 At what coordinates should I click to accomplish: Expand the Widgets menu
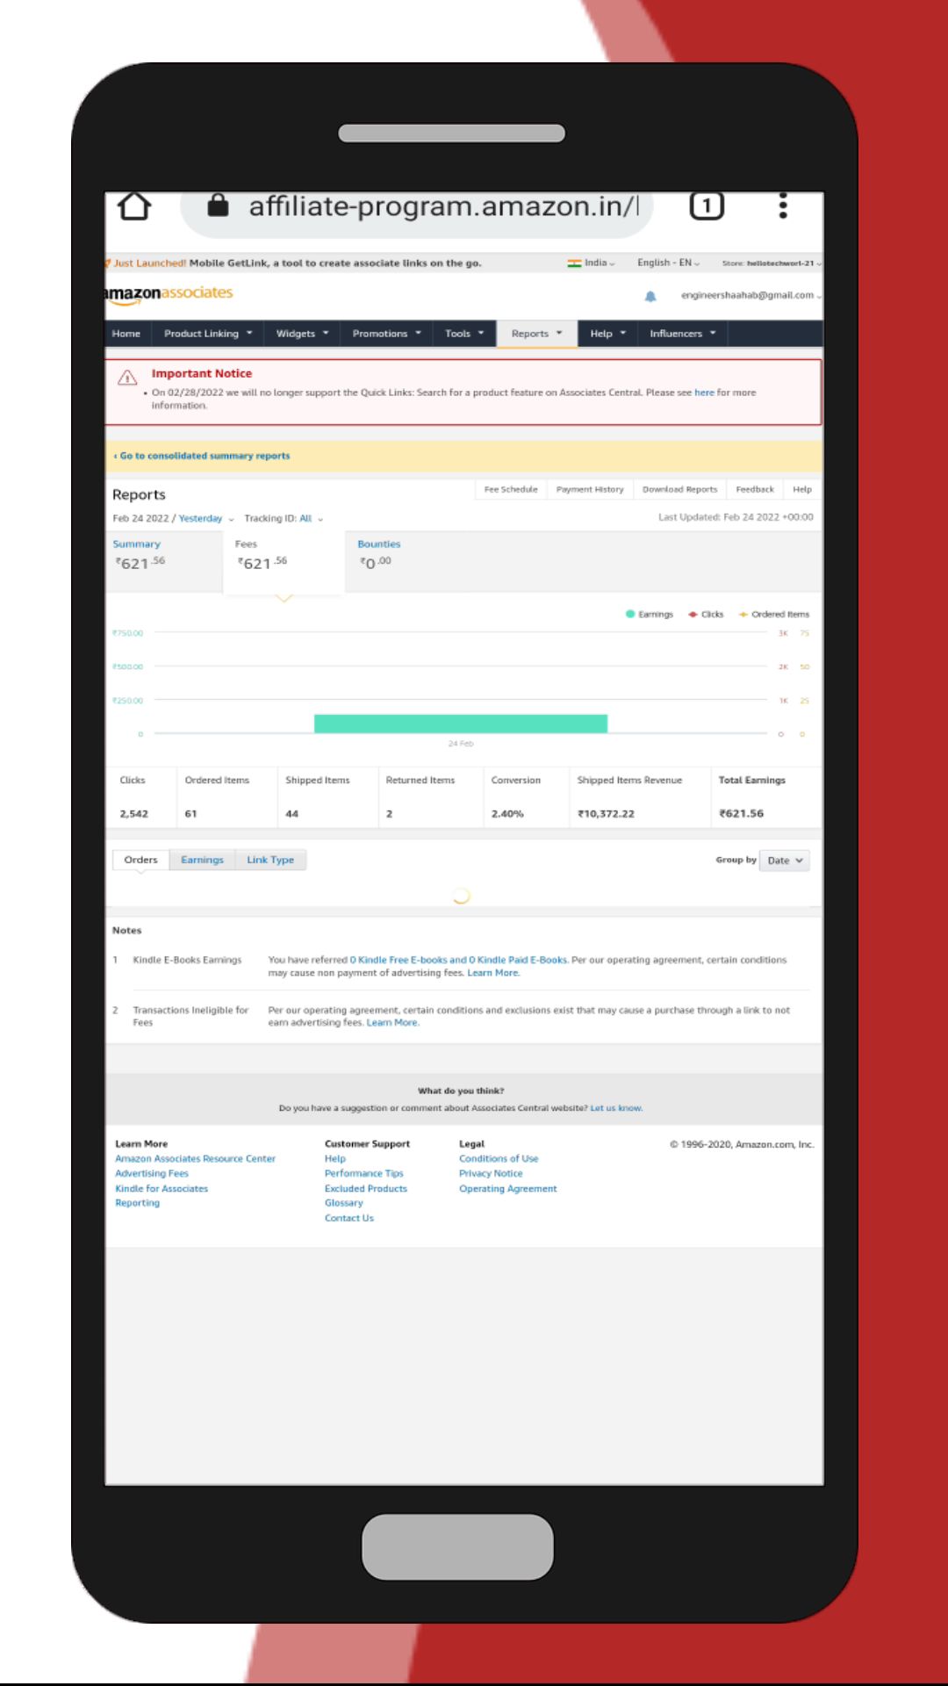coord(302,334)
